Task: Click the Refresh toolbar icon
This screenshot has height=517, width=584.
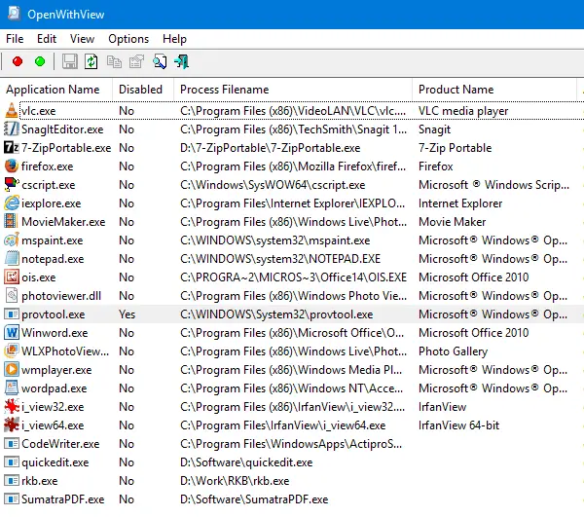Action: 91,61
